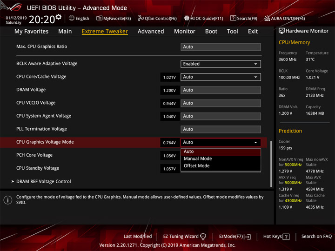
Task: Select CPU Graphics Voltage Mode row label
Action: 45,142
